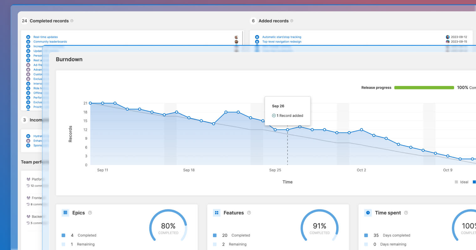Click feature icon beside Spons record
The height and width of the screenshot is (250, 476).
point(28,146)
